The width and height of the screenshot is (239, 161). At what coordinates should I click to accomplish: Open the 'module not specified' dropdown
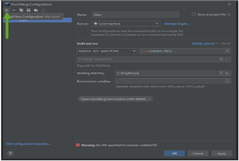pos(107,51)
